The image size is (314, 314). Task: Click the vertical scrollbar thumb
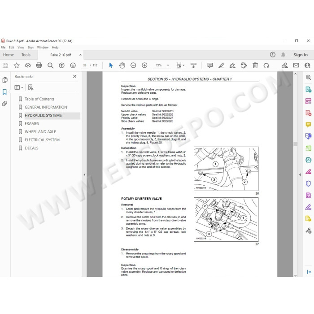295,144
